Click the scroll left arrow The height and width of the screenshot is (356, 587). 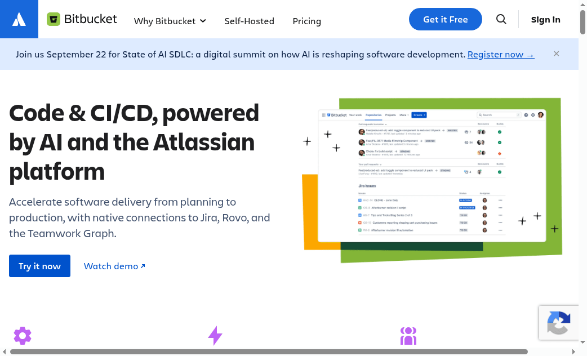tap(5, 352)
